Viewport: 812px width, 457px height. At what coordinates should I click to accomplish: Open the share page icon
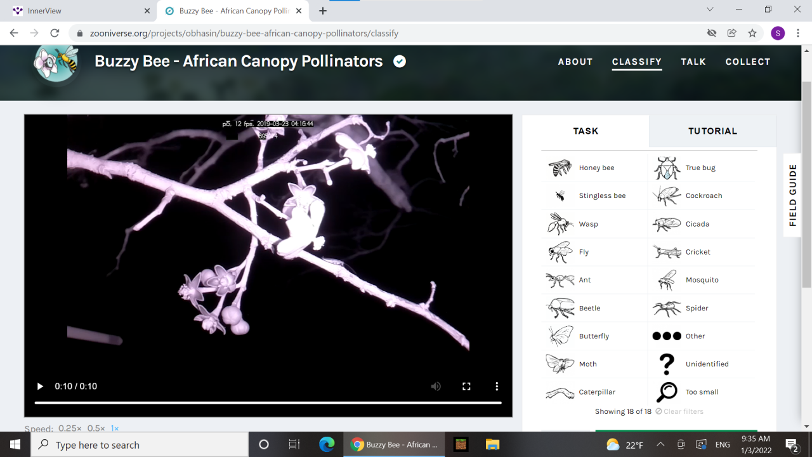[x=732, y=33]
